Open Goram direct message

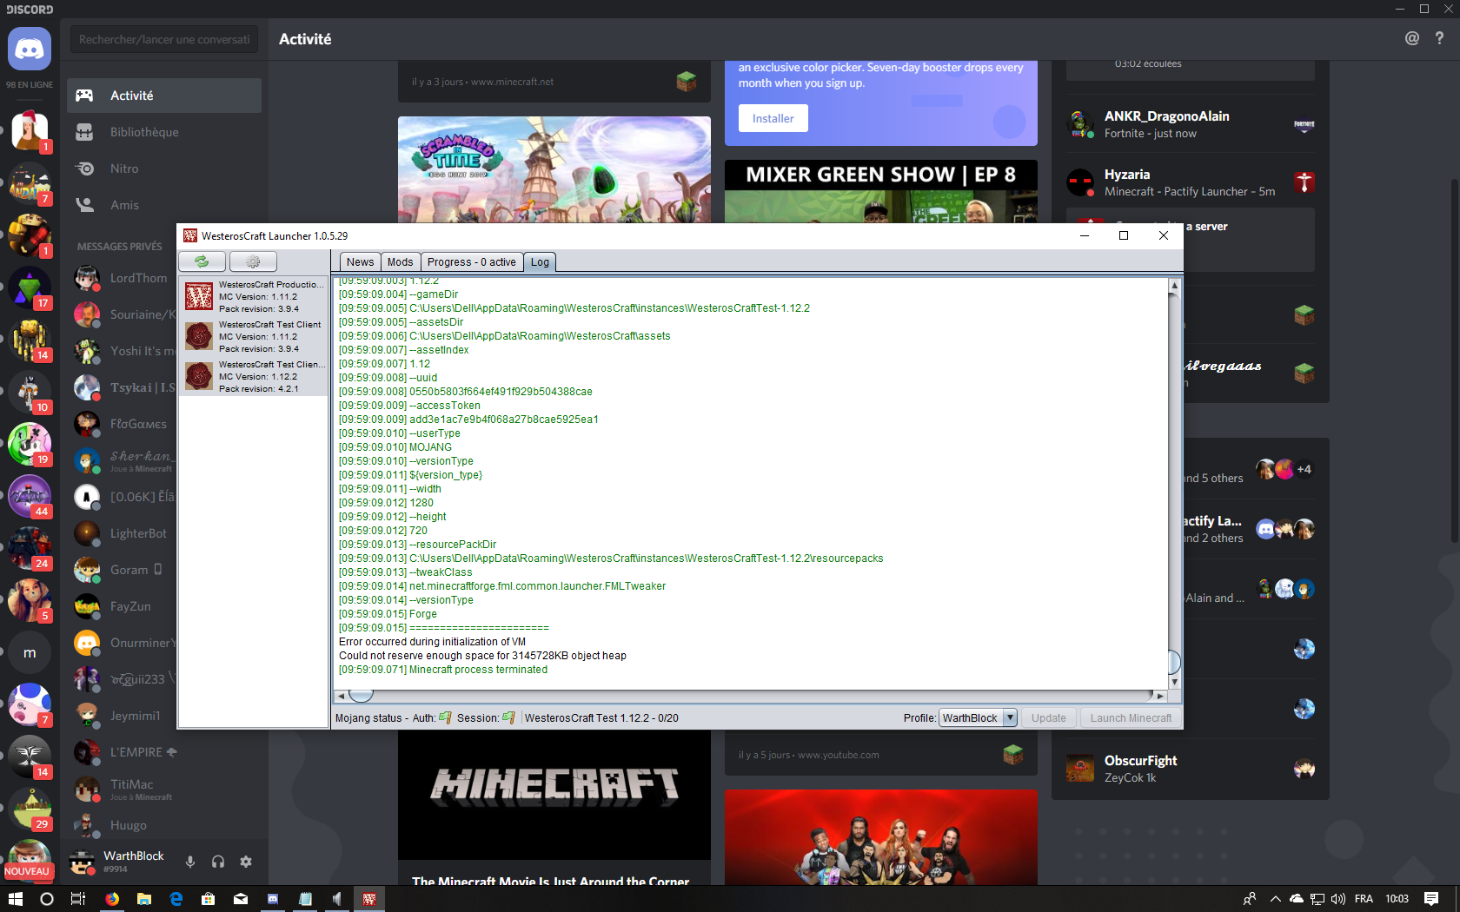click(x=124, y=570)
